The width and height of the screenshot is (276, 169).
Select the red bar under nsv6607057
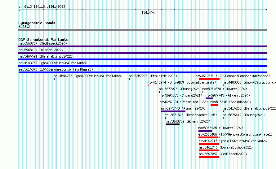click(209, 157)
